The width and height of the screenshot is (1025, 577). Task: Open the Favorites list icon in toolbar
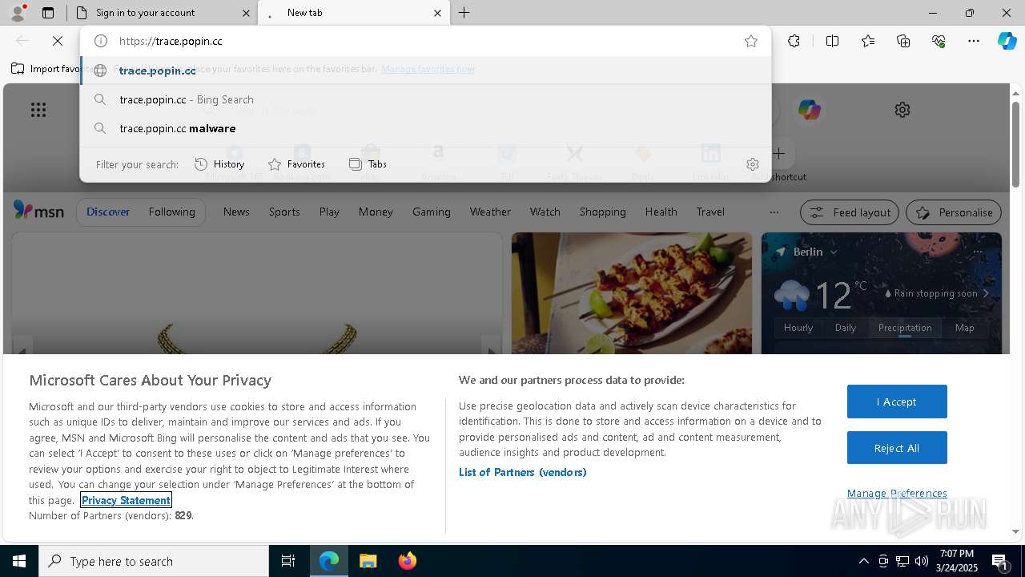pyautogui.click(x=868, y=41)
